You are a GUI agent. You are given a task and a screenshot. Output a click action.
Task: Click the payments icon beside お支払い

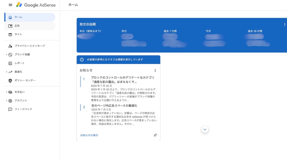10,92
